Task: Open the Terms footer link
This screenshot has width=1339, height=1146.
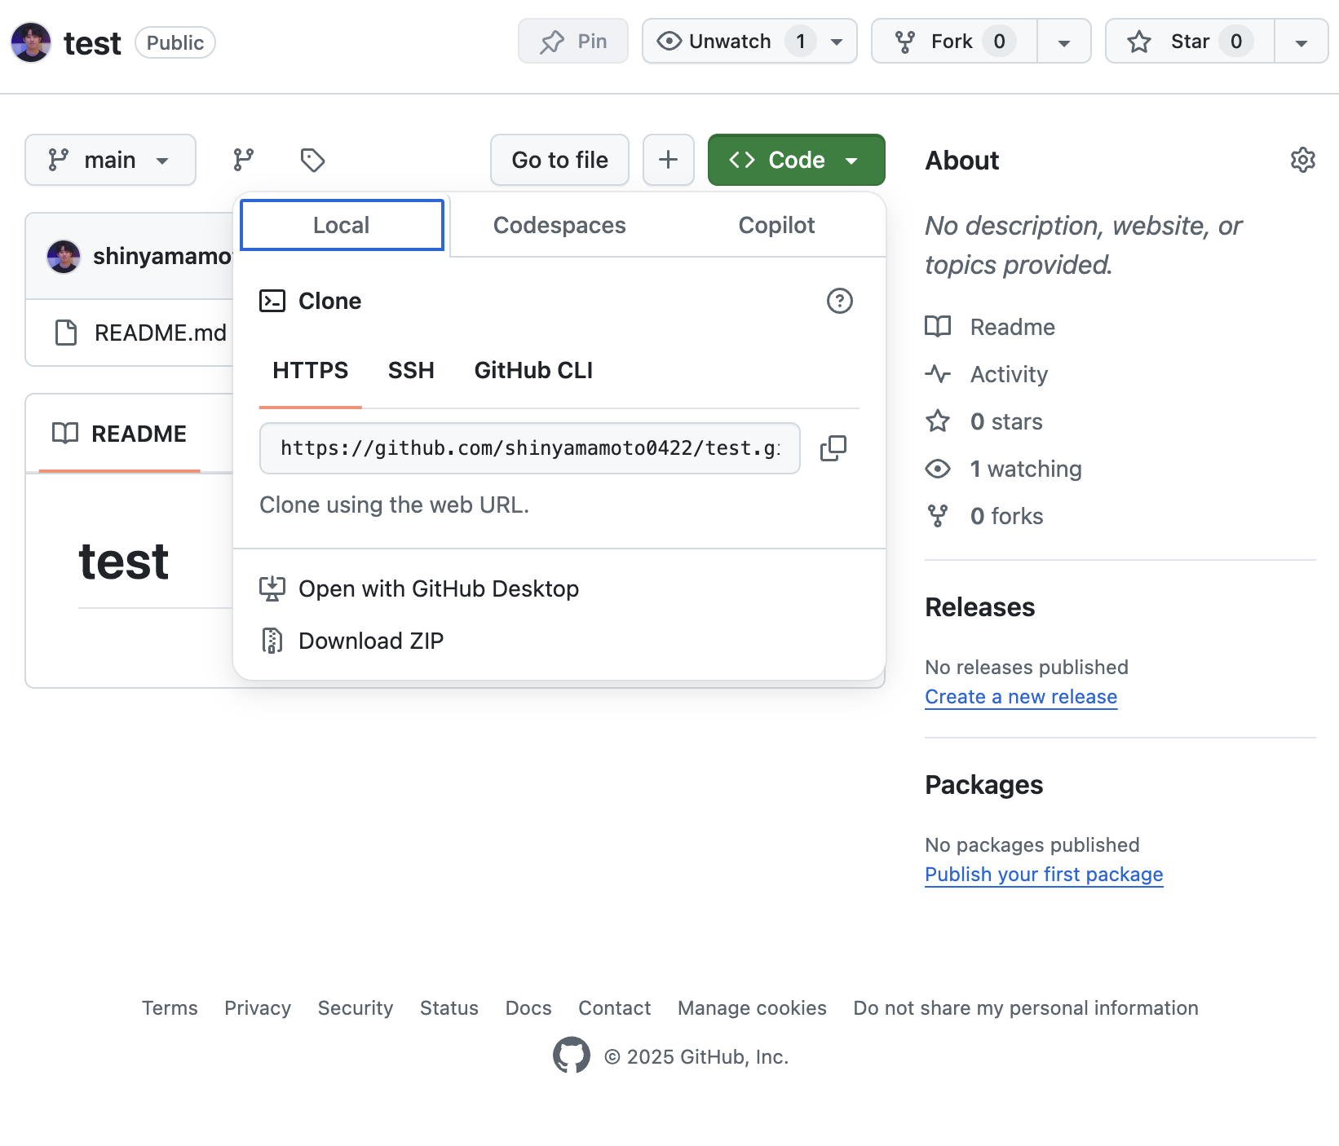Action: click(x=170, y=1008)
